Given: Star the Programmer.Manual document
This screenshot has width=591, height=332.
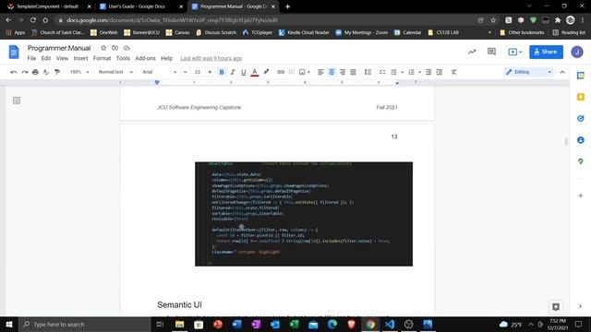Looking at the screenshot, I should [103, 48].
